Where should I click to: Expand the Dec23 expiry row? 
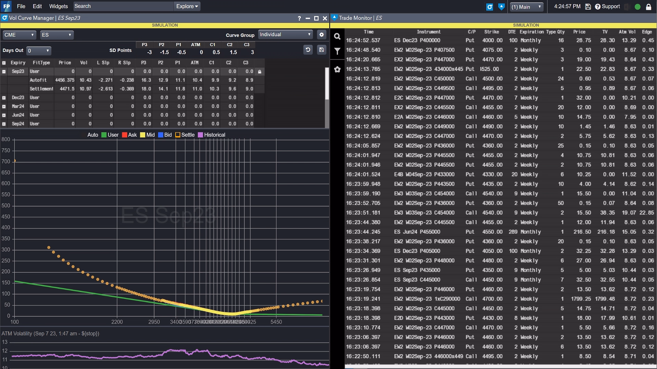[x=4, y=98]
